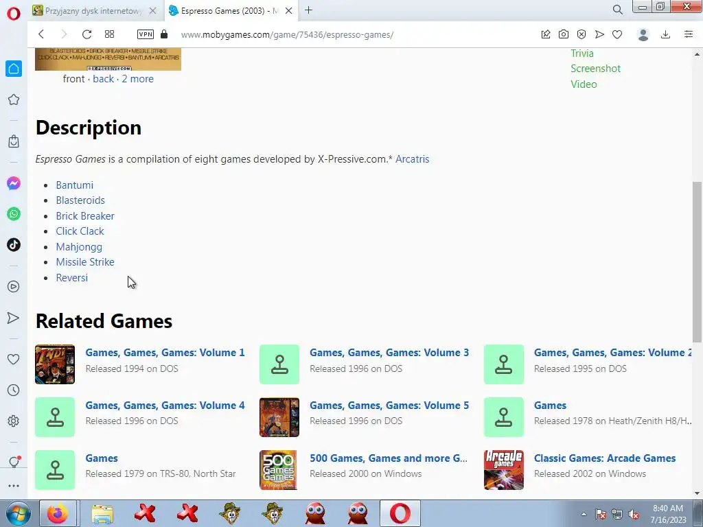Click the Espresso Games front cover image
This screenshot has width=703, height=527.
tap(108, 59)
